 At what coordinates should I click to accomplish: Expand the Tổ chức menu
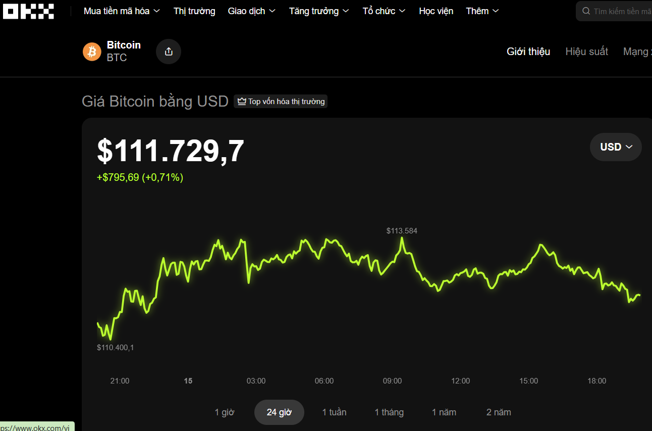tap(384, 11)
